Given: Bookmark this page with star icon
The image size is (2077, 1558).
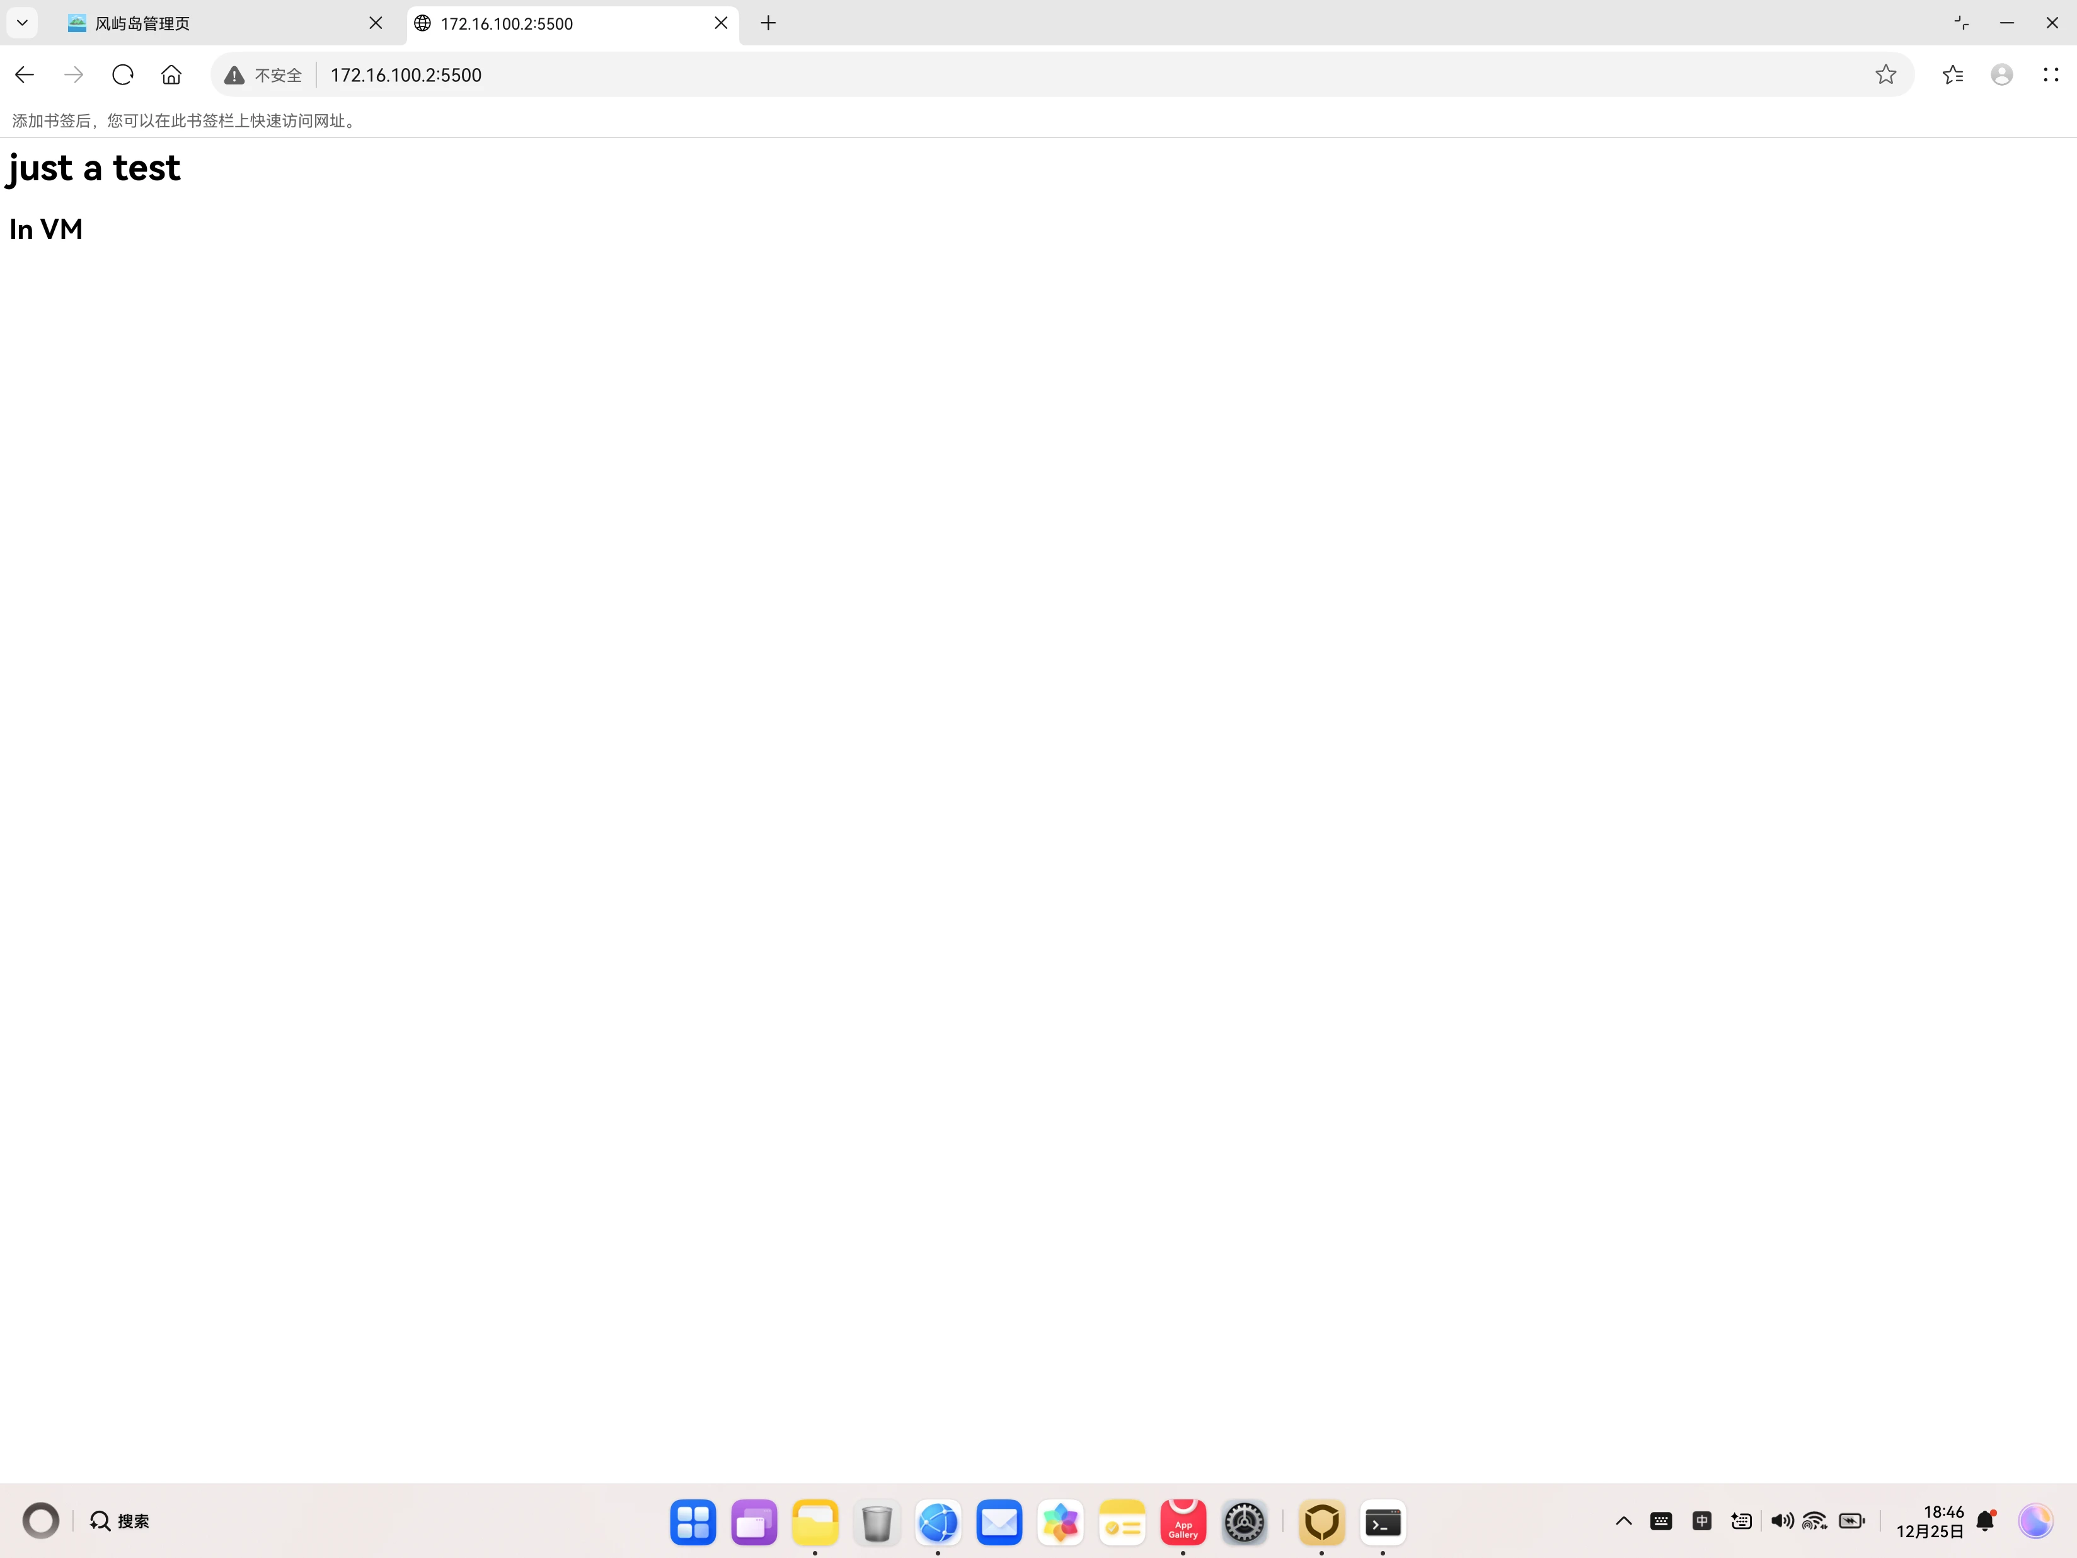Looking at the screenshot, I should pyautogui.click(x=1885, y=75).
